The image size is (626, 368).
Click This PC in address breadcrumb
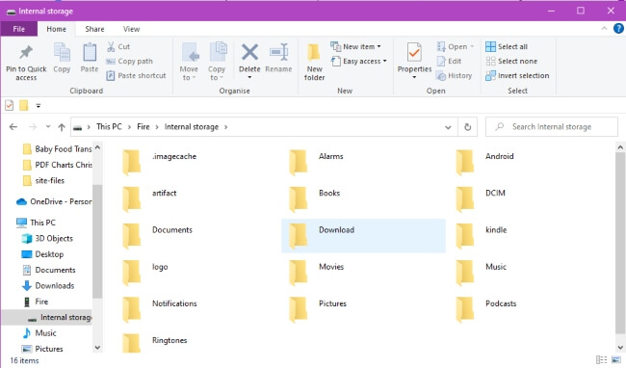click(109, 127)
